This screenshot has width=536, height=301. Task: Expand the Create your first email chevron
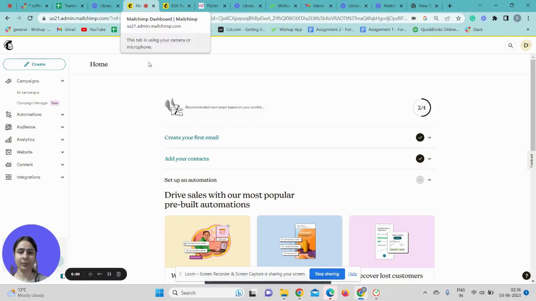pyautogui.click(x=429, y=138)
